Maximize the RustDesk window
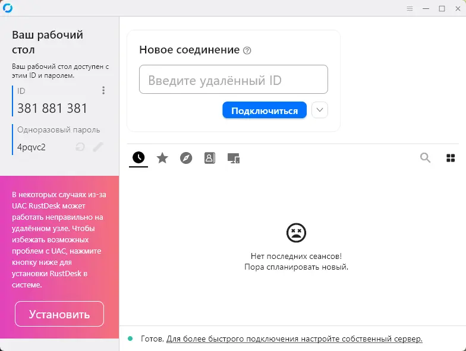Screen dimensions: 466x351 (442, 8)
